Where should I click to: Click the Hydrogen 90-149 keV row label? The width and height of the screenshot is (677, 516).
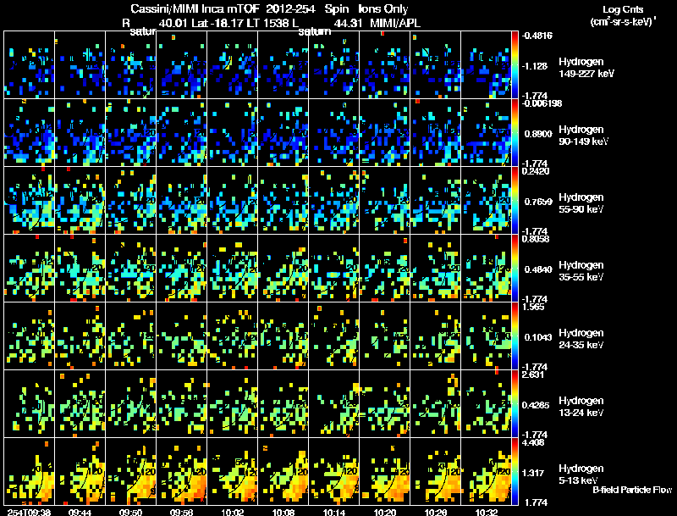[584, 136]
